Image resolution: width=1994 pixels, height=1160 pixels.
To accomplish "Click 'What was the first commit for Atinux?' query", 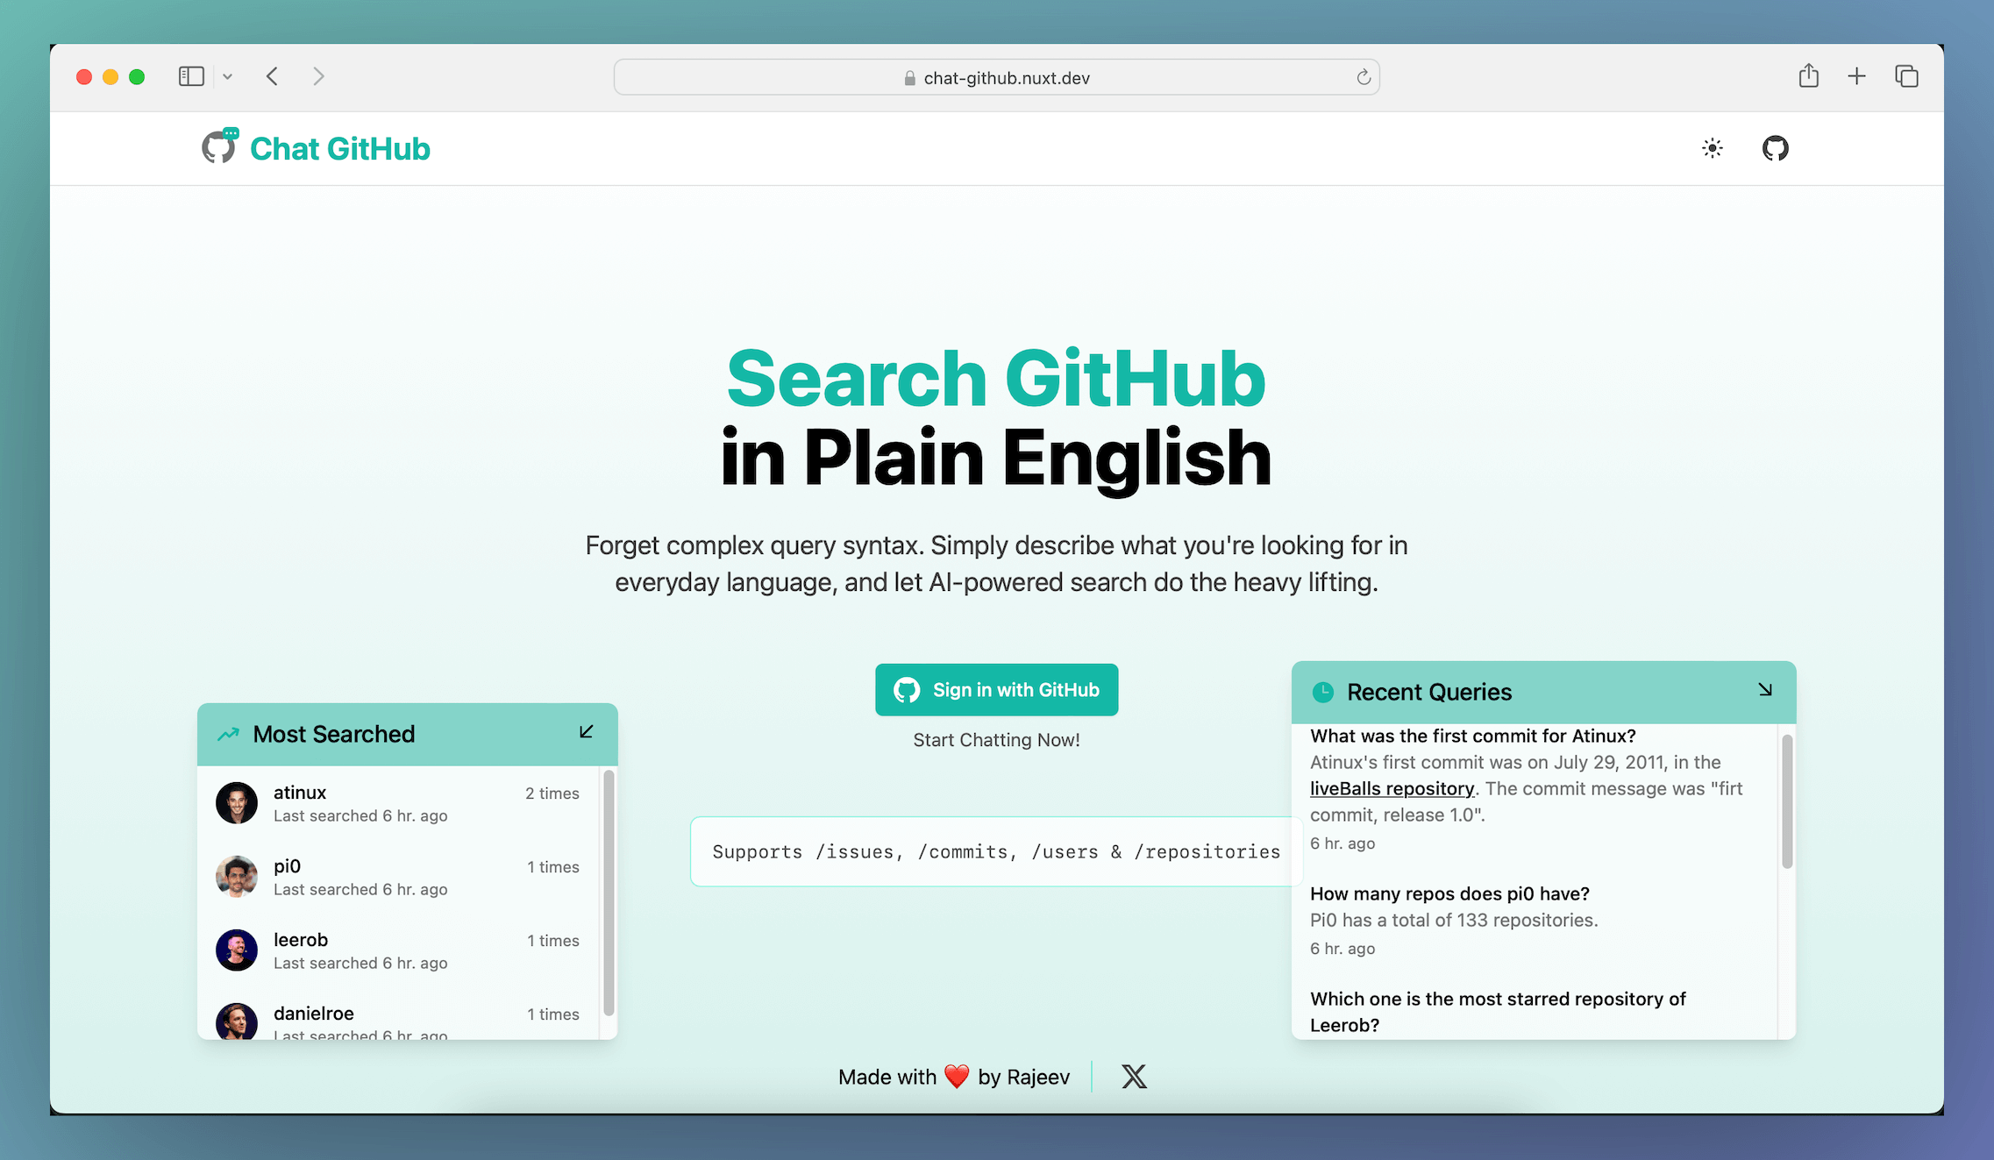I will pos(1472,736).
